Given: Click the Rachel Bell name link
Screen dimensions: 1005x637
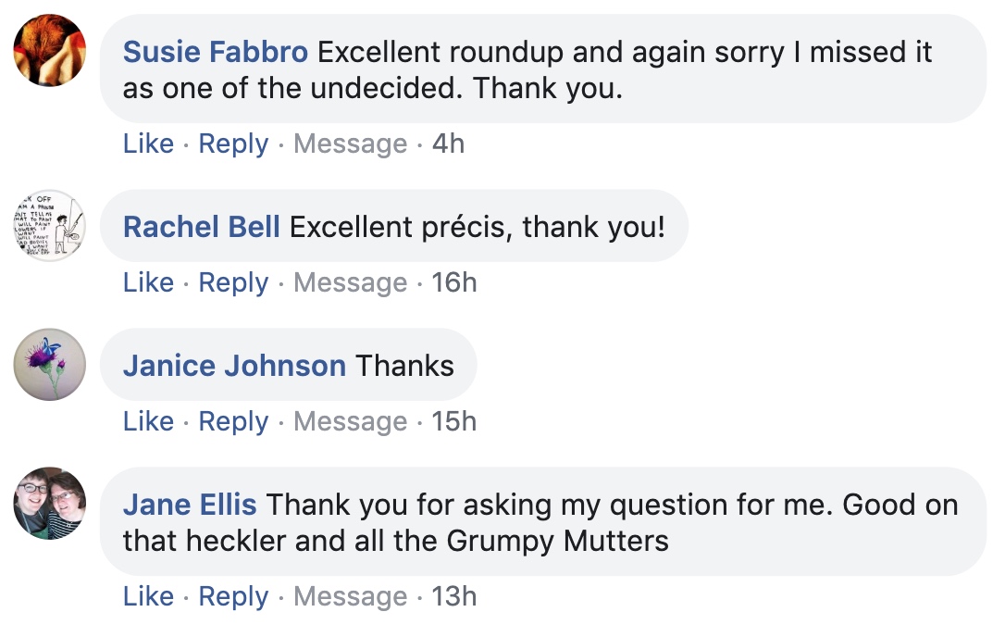Looking at the screenshot, I should (201, 227).
